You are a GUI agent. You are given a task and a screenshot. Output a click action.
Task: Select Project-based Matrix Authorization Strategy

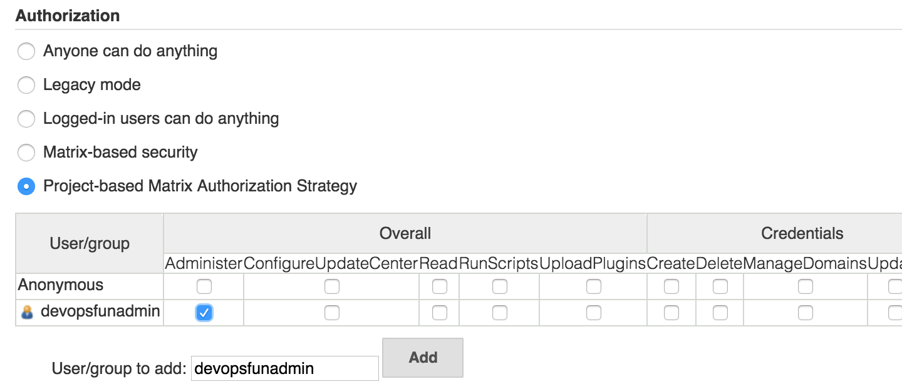coord(26,186)
